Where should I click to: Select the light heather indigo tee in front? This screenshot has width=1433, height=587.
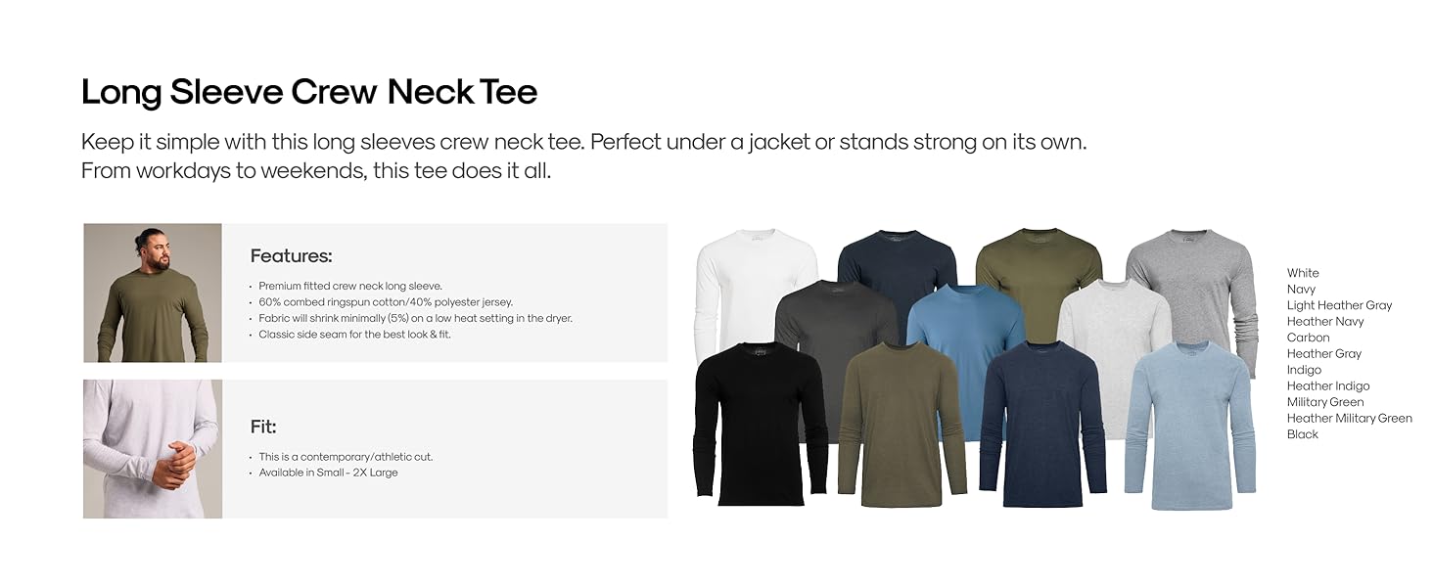tap(1189, 425)
